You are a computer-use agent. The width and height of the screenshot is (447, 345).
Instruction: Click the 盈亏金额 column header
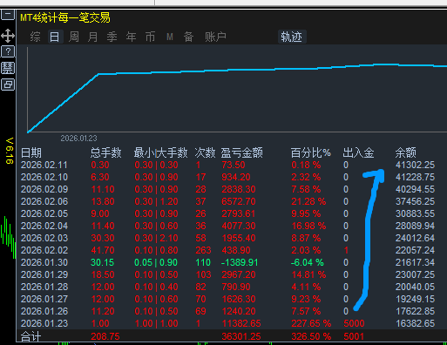241,152
